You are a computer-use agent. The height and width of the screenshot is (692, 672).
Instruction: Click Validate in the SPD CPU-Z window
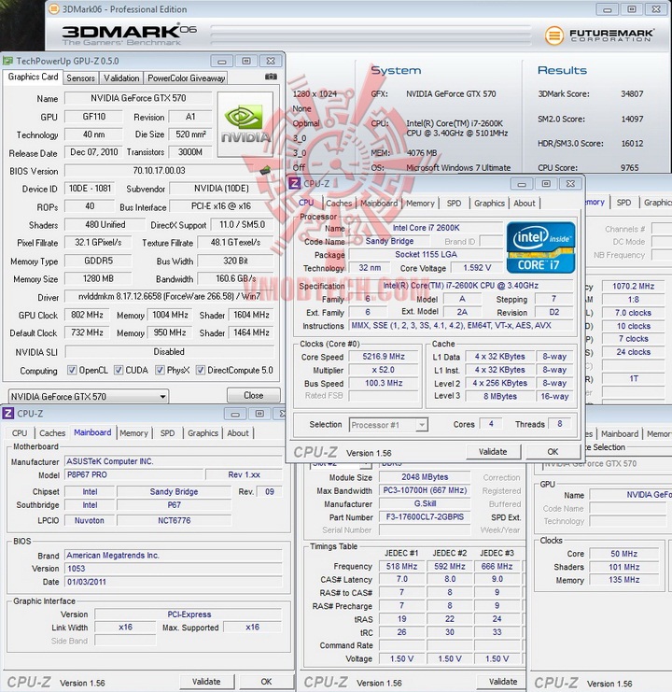503,682
